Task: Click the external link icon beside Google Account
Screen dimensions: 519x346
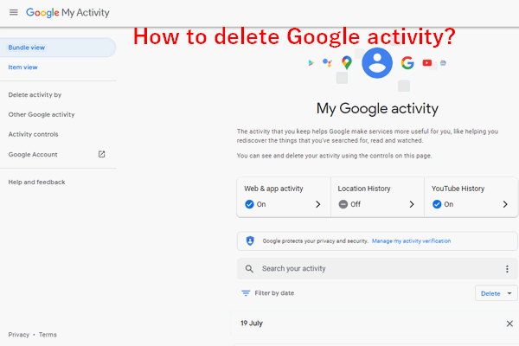Action: click(x=101, y=154)
